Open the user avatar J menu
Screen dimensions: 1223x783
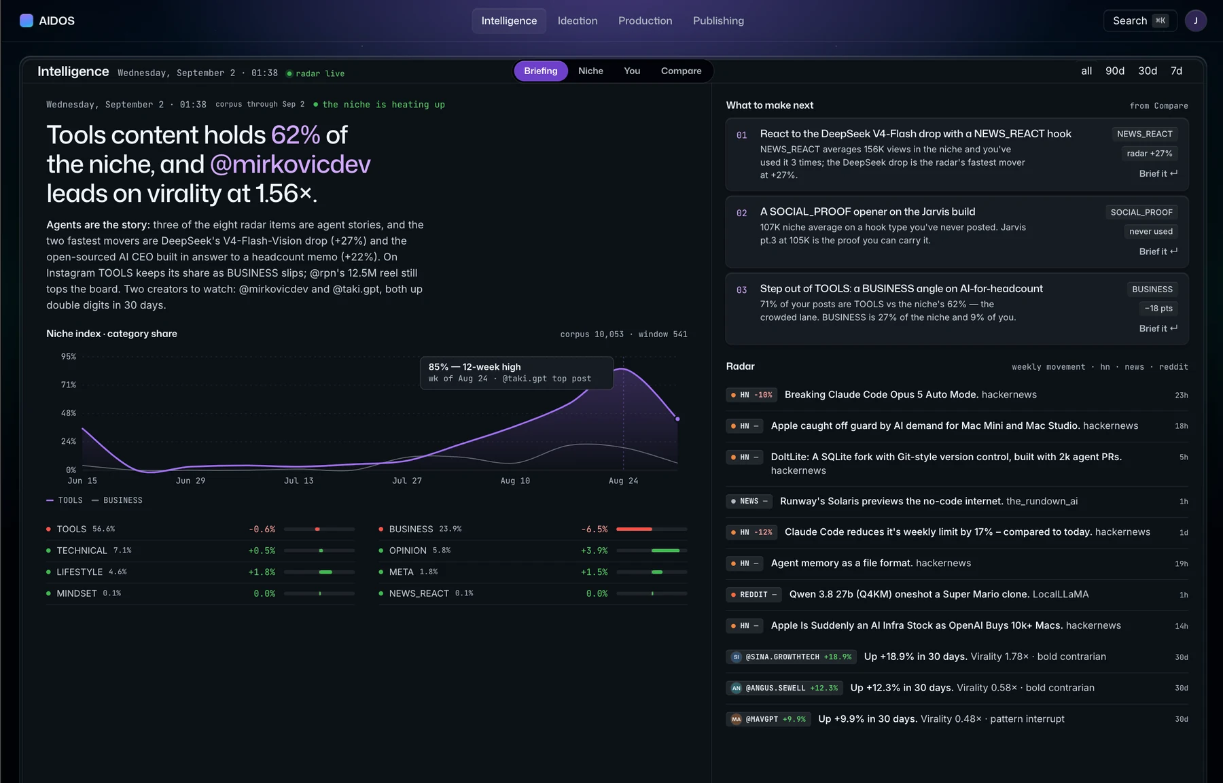tap(1195, 20)
